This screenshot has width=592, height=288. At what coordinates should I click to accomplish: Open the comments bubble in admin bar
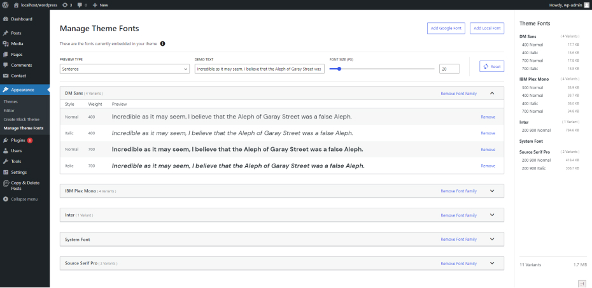80,5
